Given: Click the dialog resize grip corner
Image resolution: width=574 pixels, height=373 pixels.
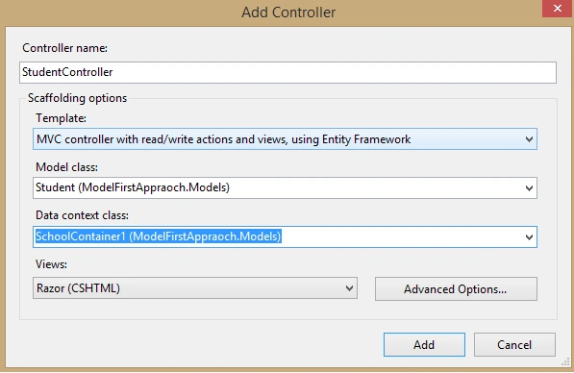Looking at the screenshot, I should [565, 362].
